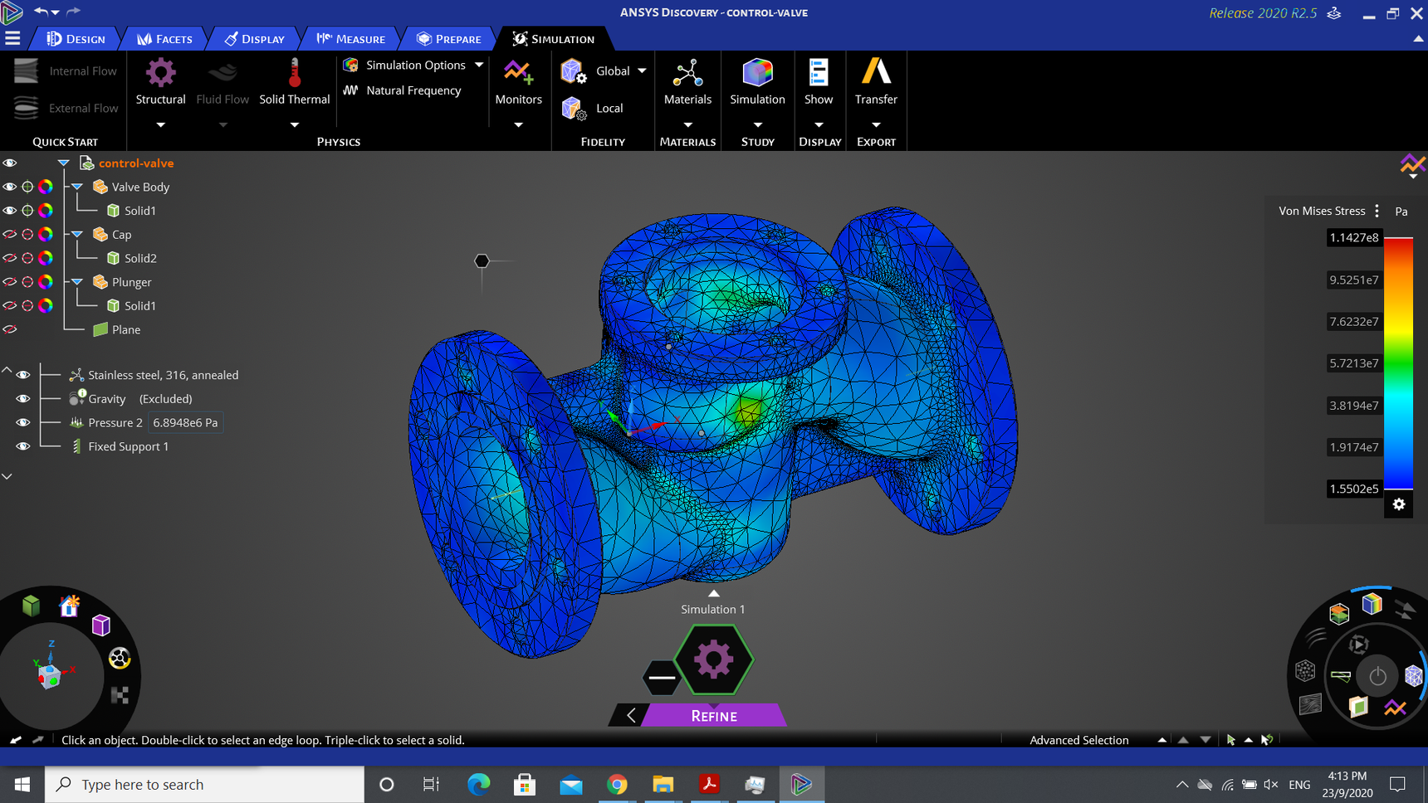Toggle visibility of Pressure 2
Viewport: 1428px width, 803px height.
pos(22,423)
